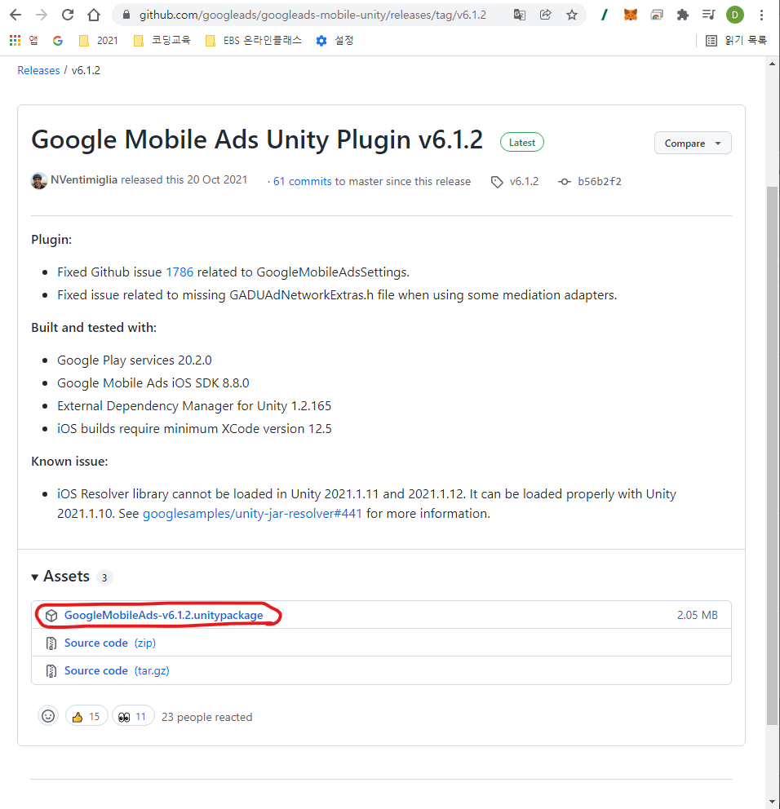This screenshot has height=809, width=780.
Task: Click the Latest release badge
Action: click(522, 143)
